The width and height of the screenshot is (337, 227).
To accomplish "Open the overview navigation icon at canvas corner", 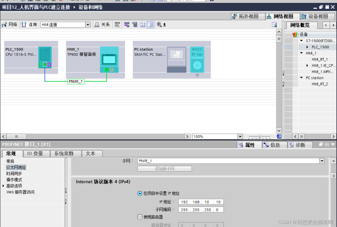I will pos(279,136).
